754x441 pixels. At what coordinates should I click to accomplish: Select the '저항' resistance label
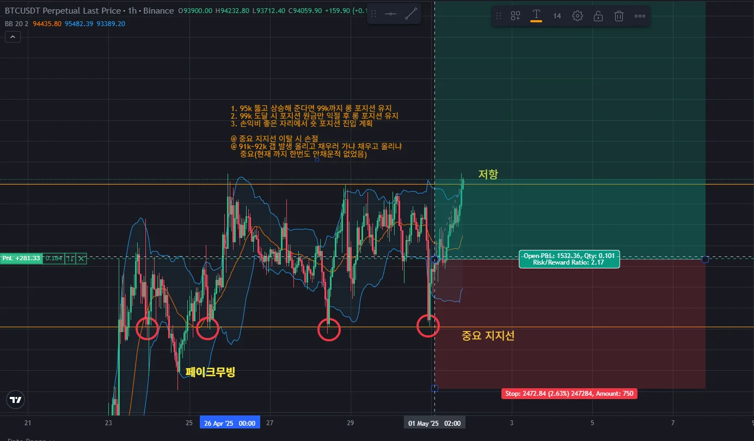click(x=488, y=174)
